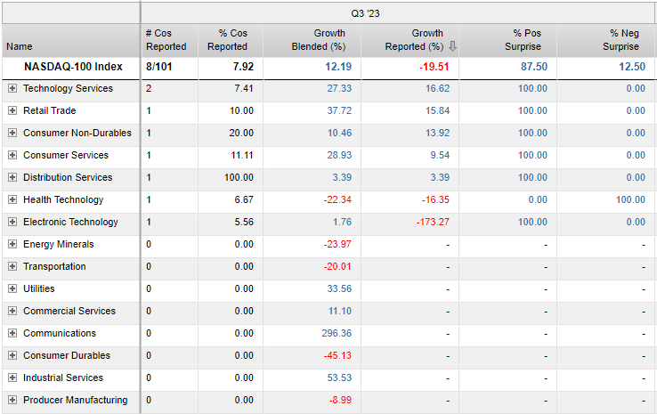Expand the Technology Services row
This screenshot has height=414, width=657.
[x=12, y=88]
